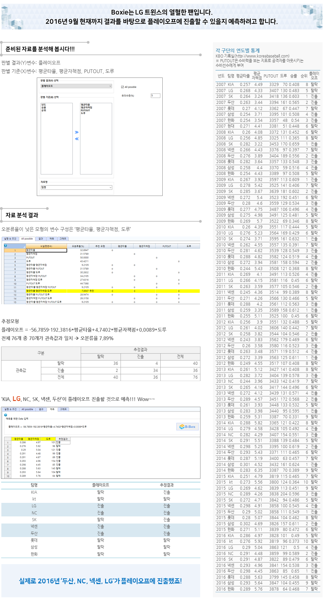Click the 승률 header in the yearly stats table
Screen dimensions: 324x601
click(x=294, y=76)
